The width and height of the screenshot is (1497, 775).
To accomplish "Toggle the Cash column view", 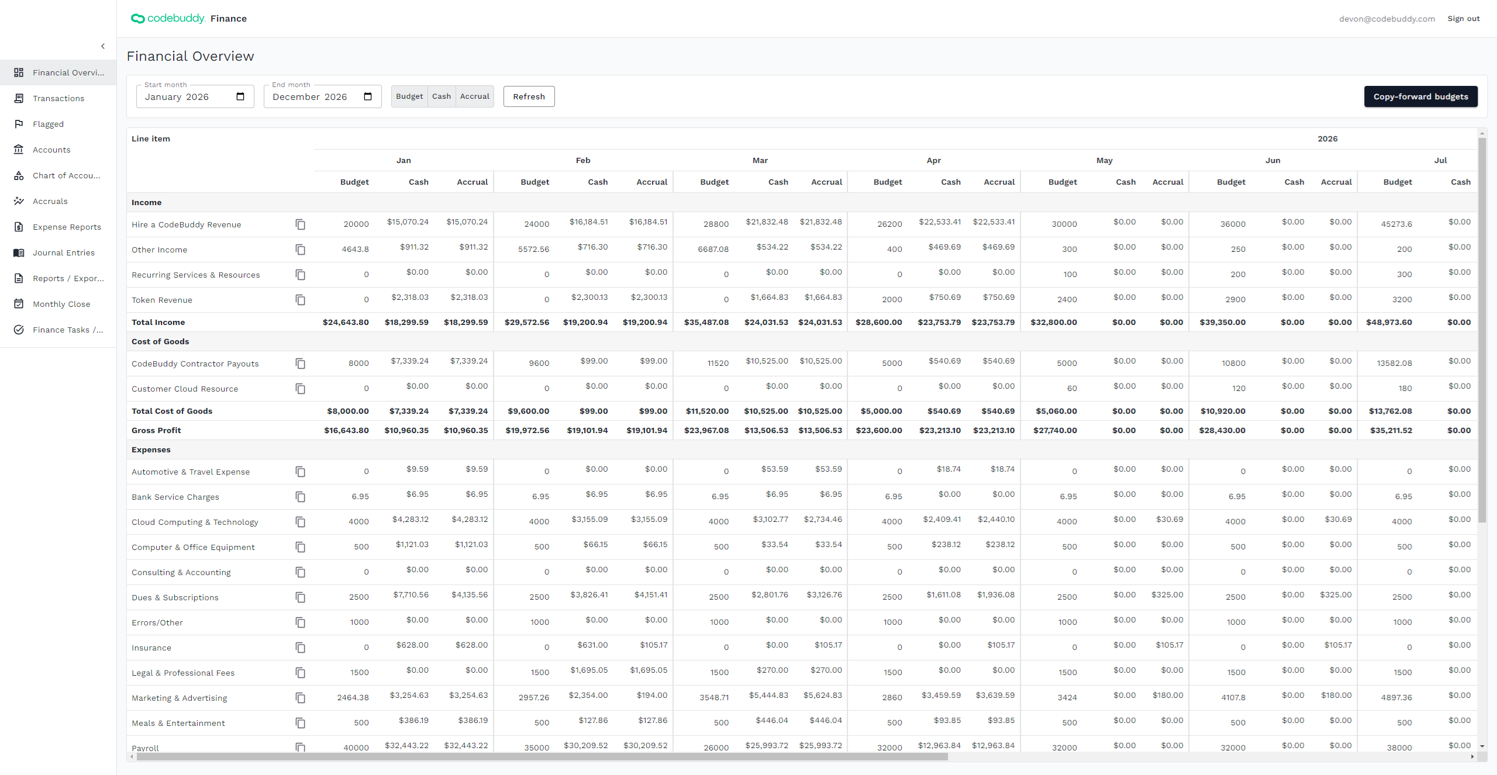I will point(441,96).
